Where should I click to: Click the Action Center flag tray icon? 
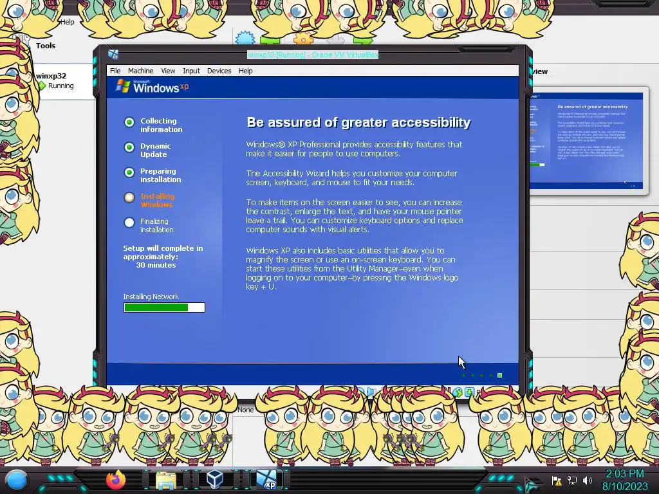tap(557, 480)
